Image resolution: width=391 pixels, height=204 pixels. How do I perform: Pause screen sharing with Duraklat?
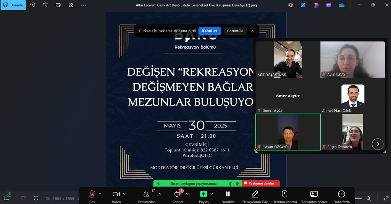228,194
